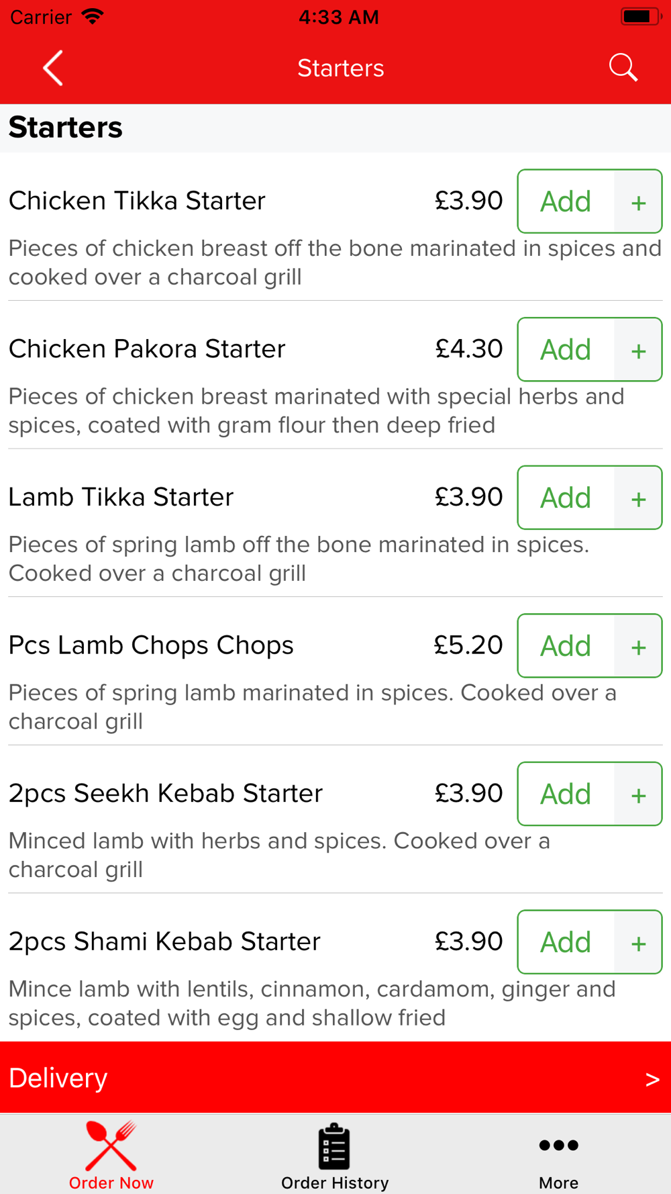Tap the plus icon for Chicken Tikka Starter

pyautogui.click(x=638, y=202)
